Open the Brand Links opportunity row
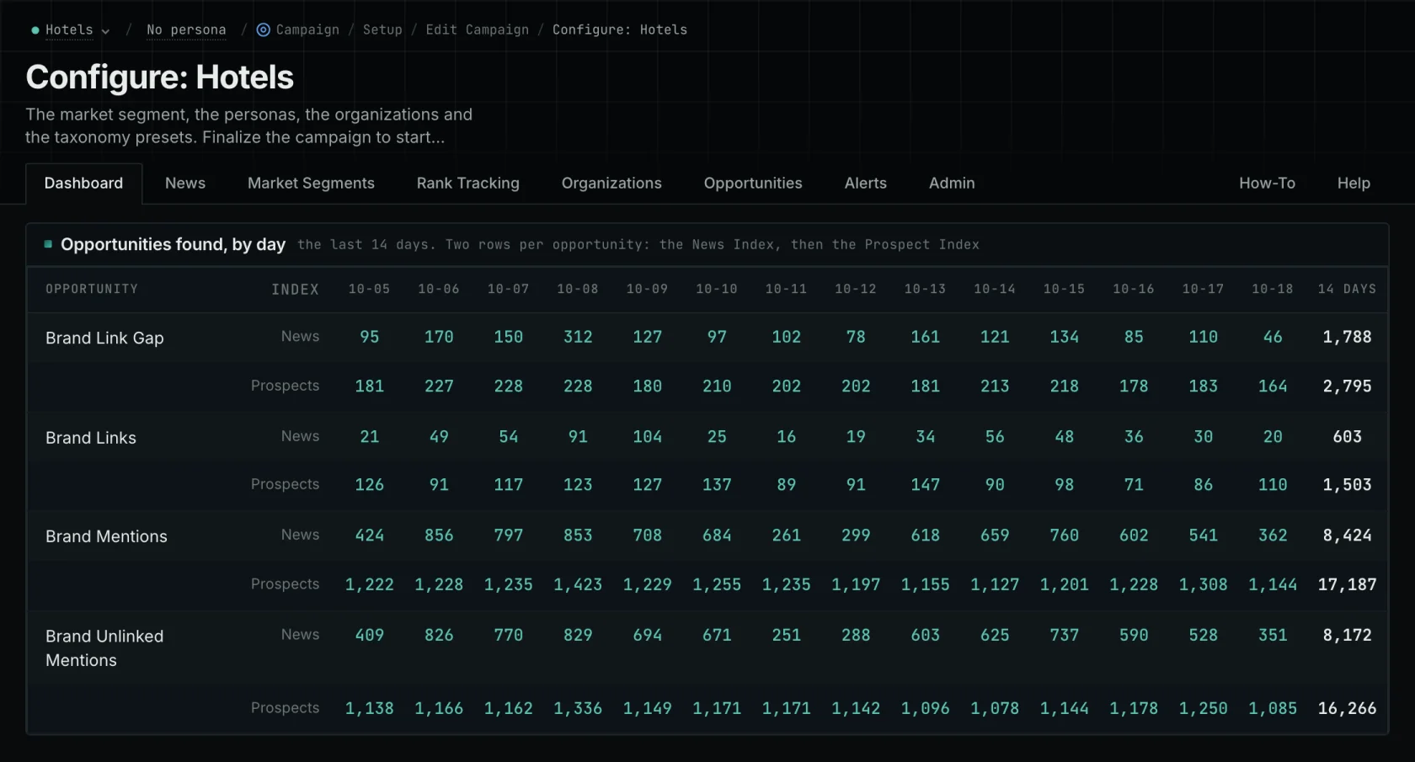 click(91, 438)
